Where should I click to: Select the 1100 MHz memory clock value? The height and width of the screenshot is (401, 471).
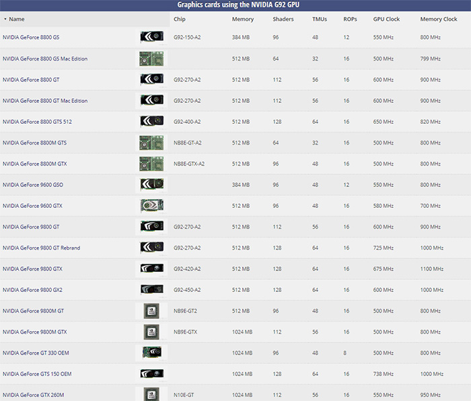click(x=432, y=269)
